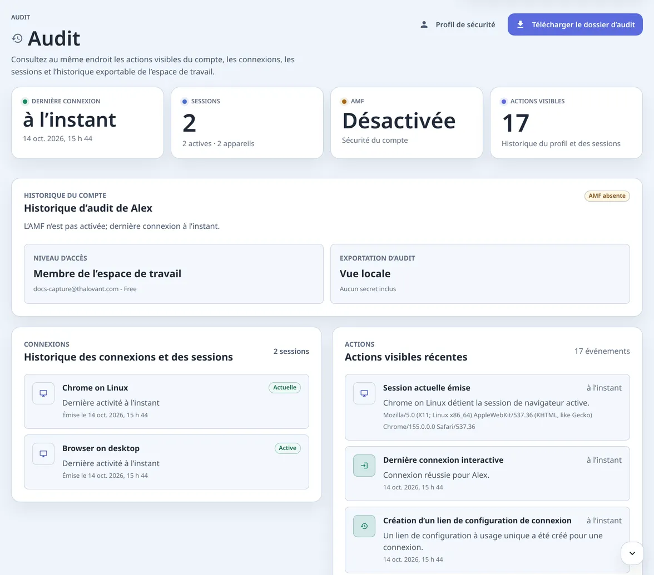Click the Historique d'audit de Alex heading
Screen dimensions: 654x575
tap(88, 208)
